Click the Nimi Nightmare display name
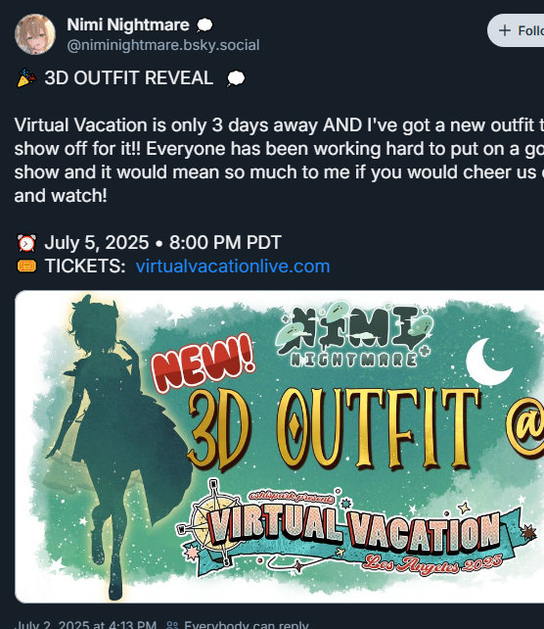This screenshot has width=544, height=629. pyautogui.click(x=128, y=24)
